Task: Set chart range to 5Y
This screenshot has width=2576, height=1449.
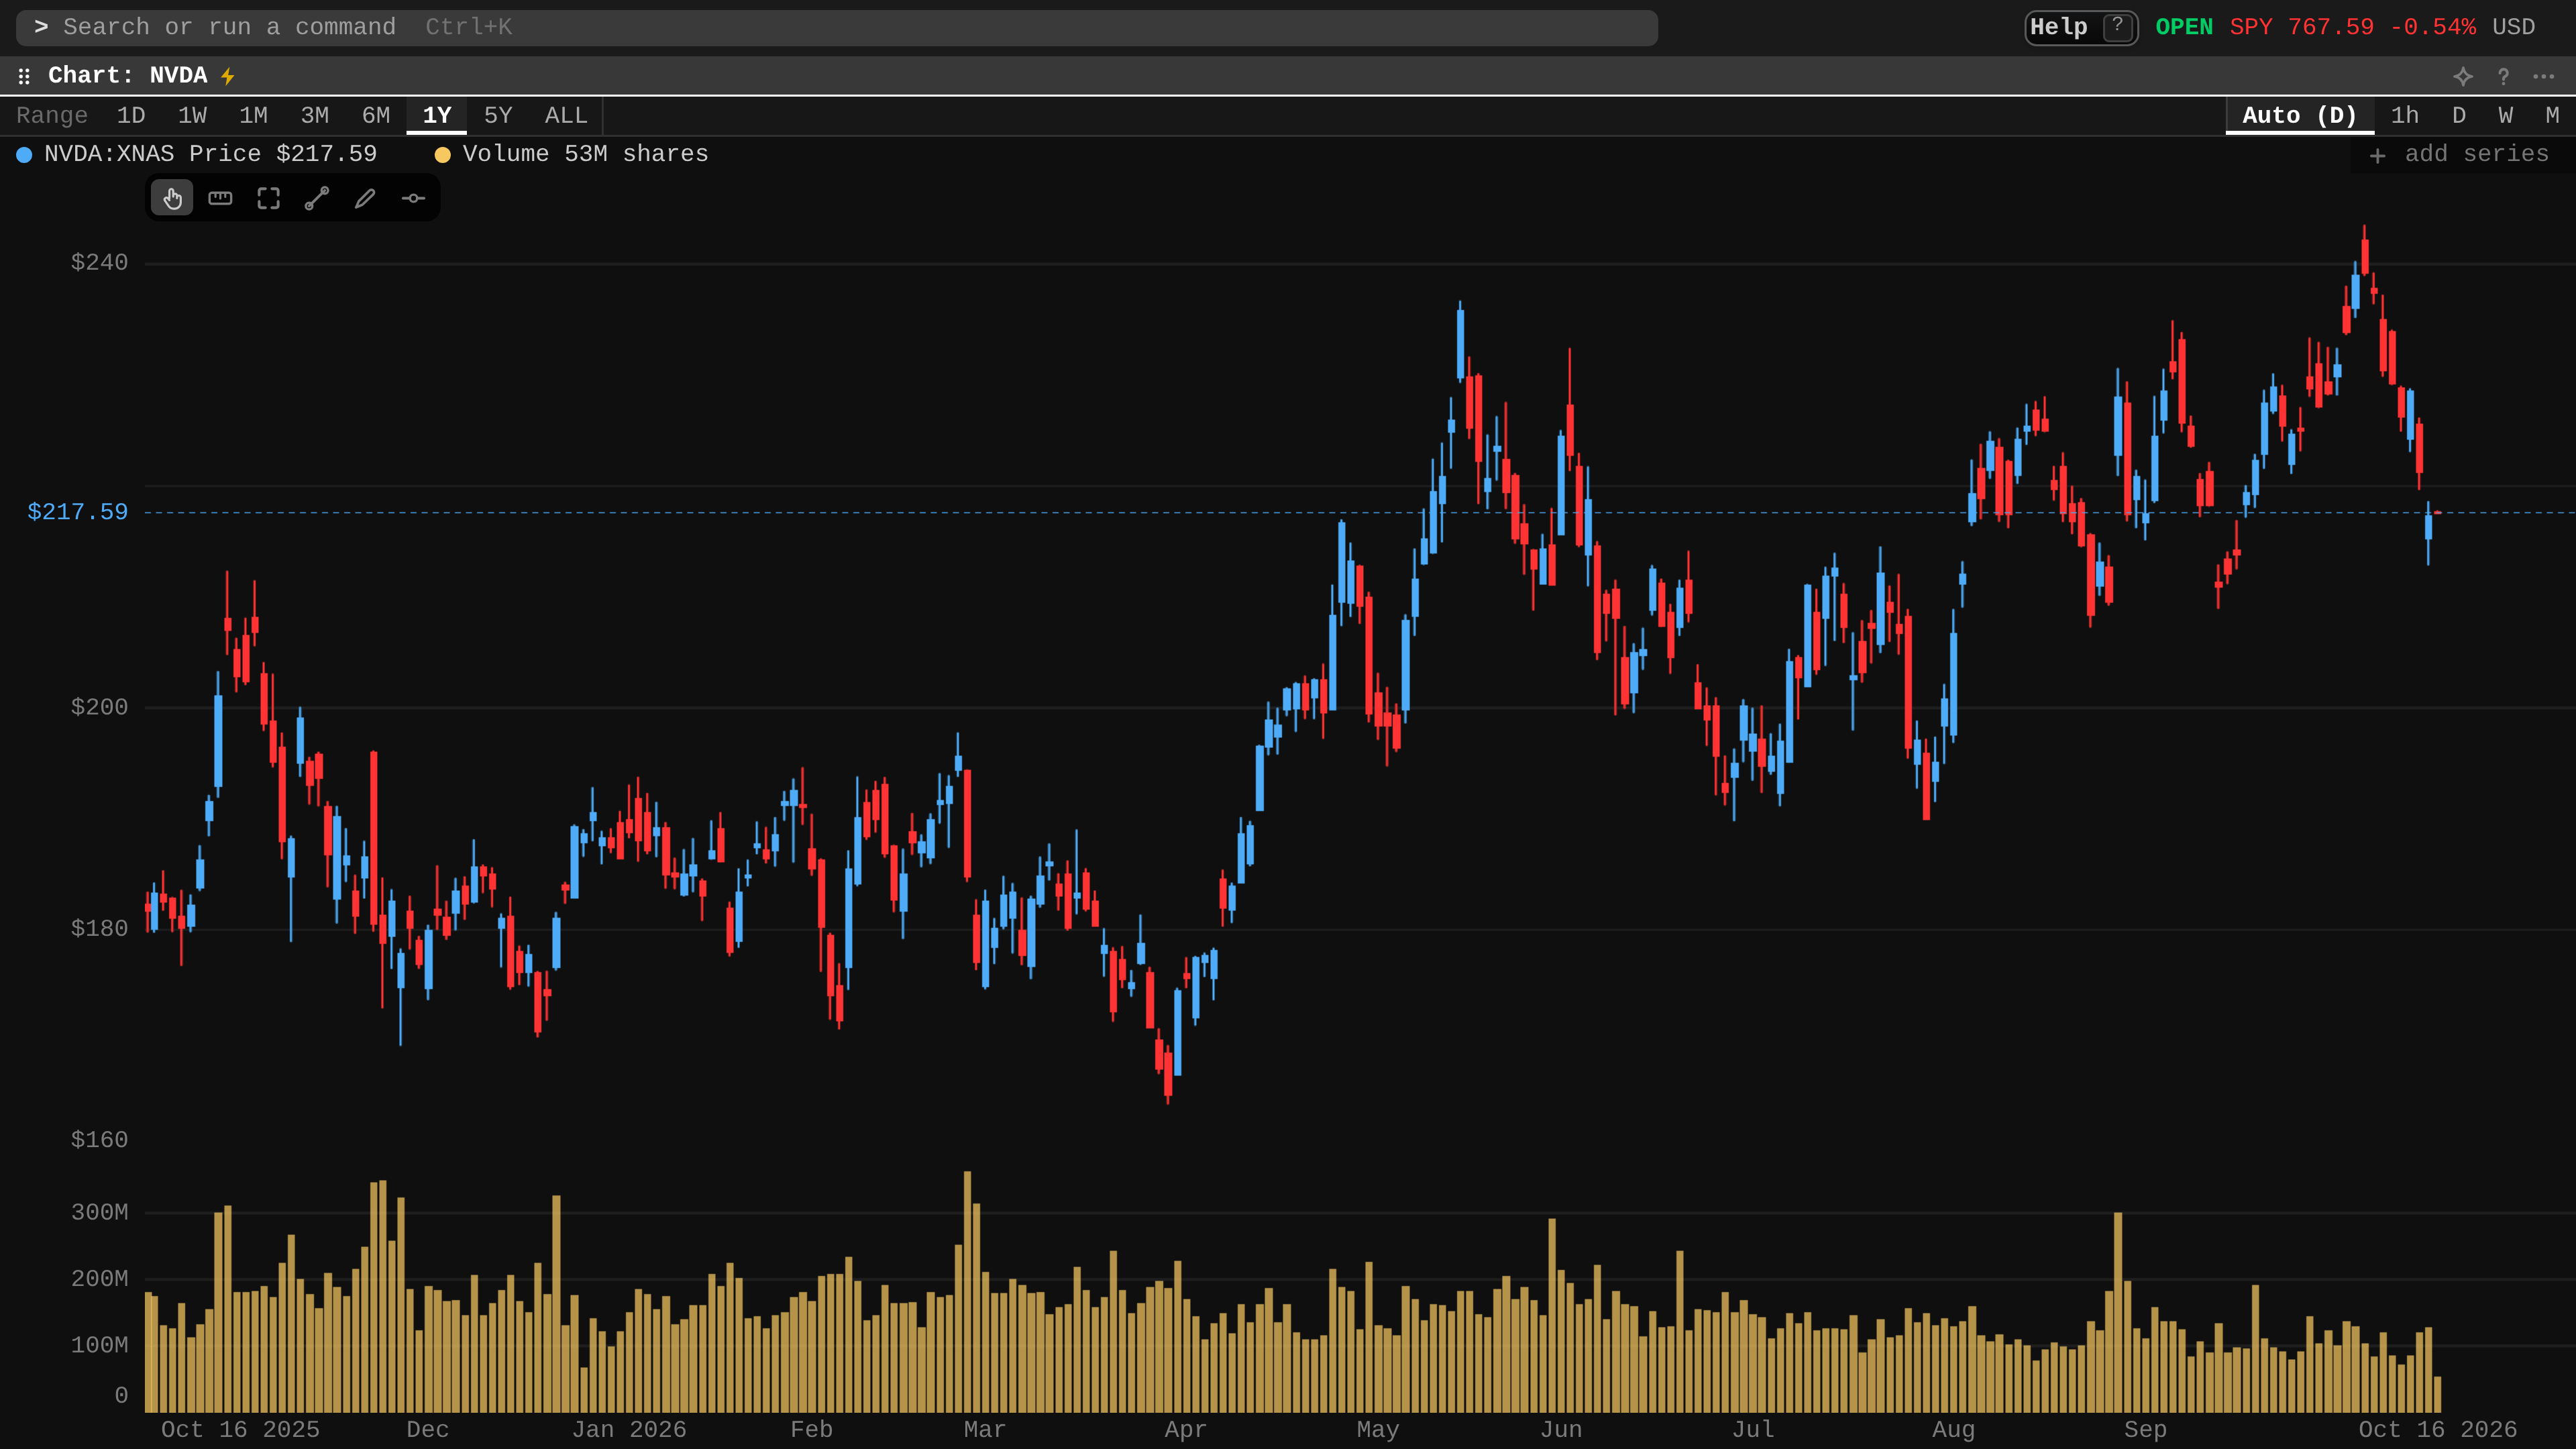Action: tap(498, 115)
